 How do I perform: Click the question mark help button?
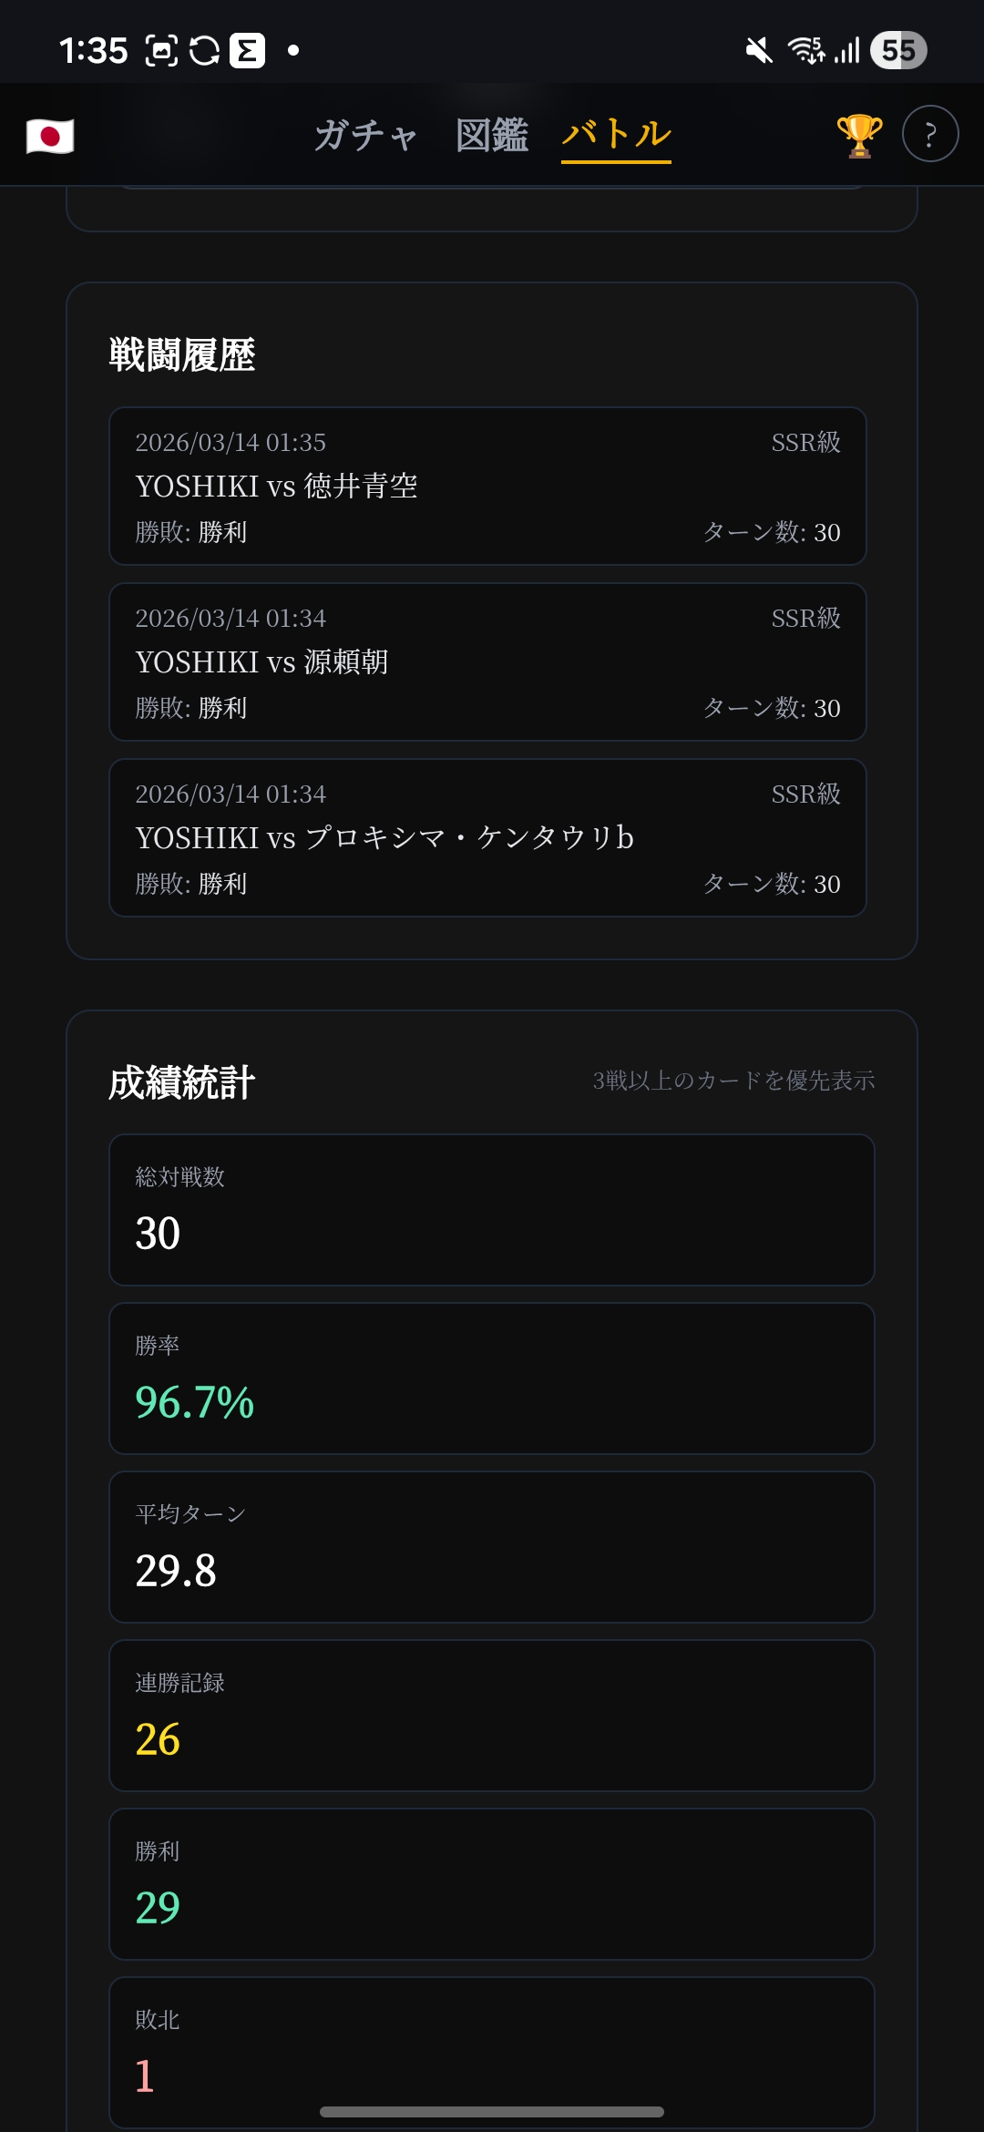tap(929, 134)
